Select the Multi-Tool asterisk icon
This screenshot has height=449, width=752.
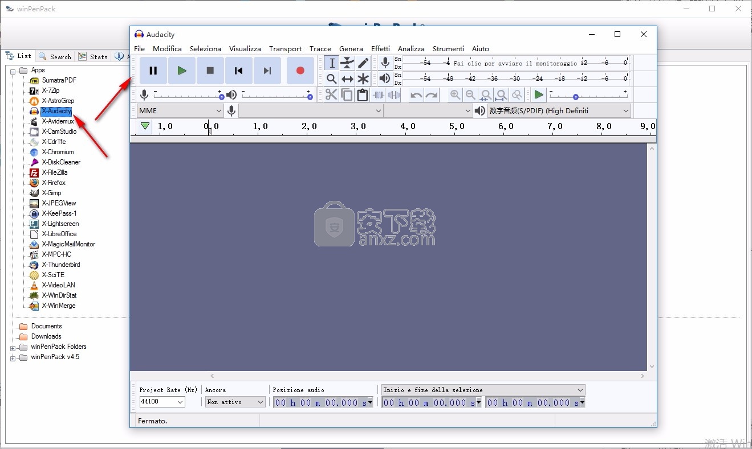pos(363,79)
